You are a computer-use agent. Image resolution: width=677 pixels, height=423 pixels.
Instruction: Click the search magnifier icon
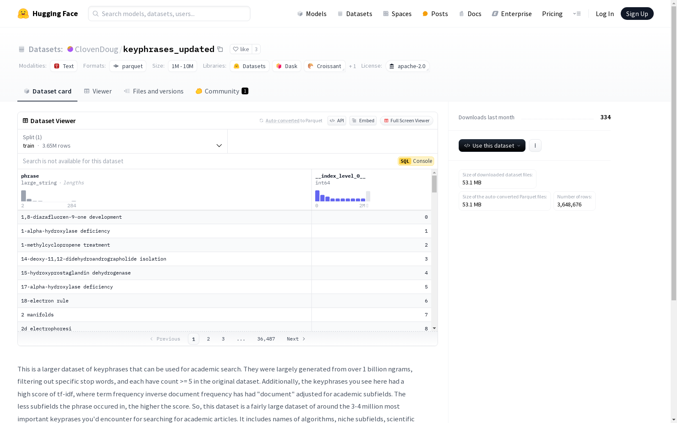96,14
